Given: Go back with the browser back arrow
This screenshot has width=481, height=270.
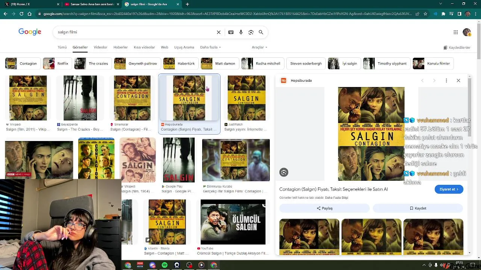Looking at the screenshot, I should pos(5,14).
